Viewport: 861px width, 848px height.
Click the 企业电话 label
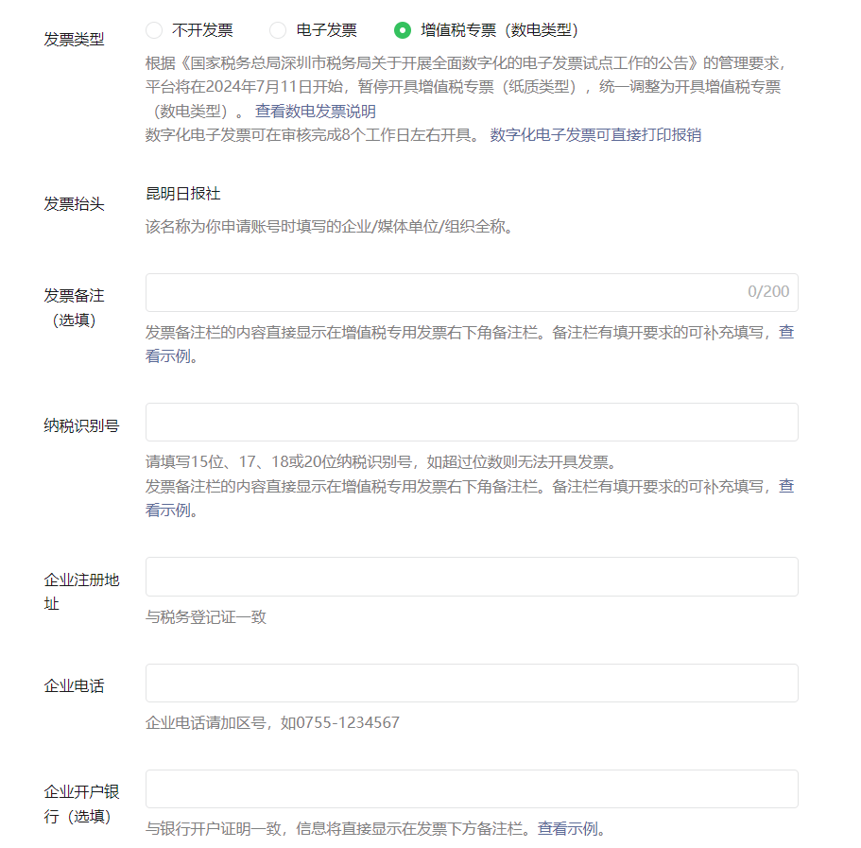(74, 686)
